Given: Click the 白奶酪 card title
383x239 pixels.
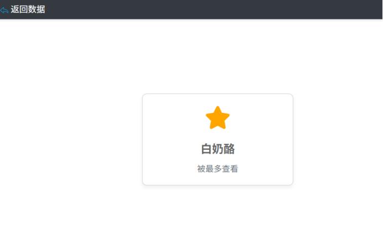Looking at the screenshot, I should pos(218,149).
